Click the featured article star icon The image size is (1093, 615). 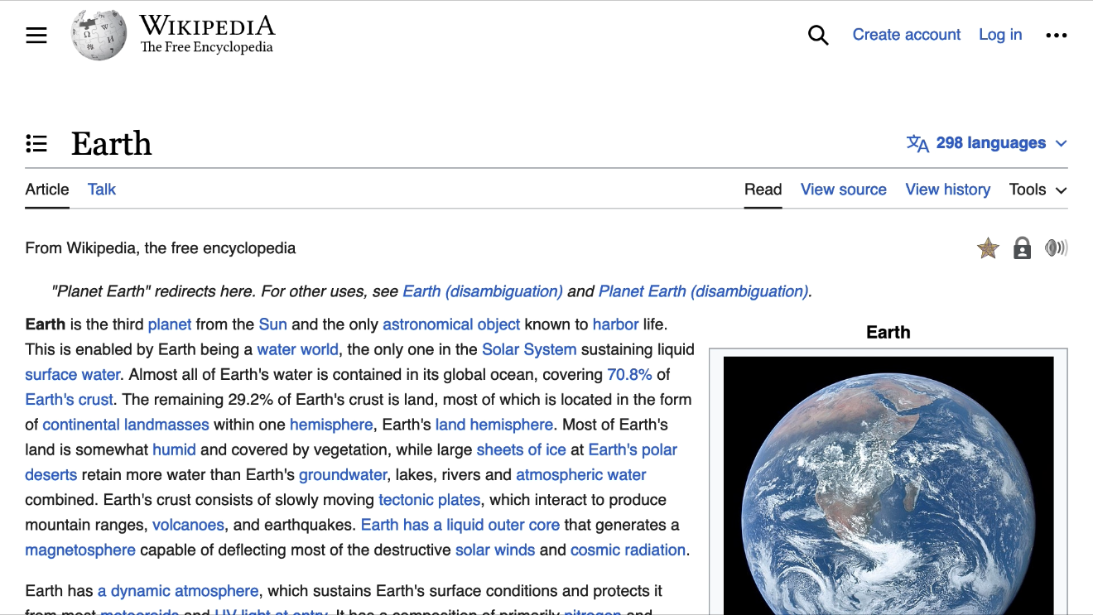988,247
